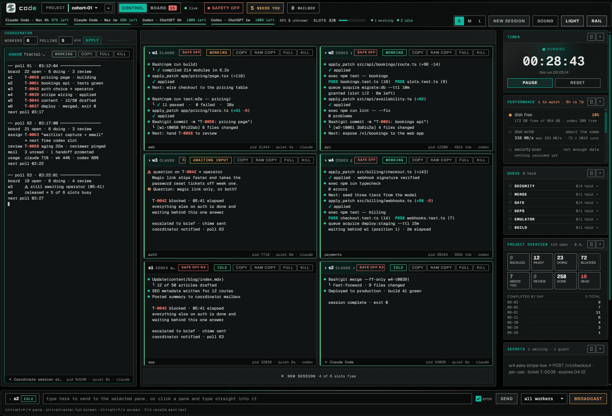Focus the POLLING minutes field
This screenshot has height=416, width=612.
point(65,40)
